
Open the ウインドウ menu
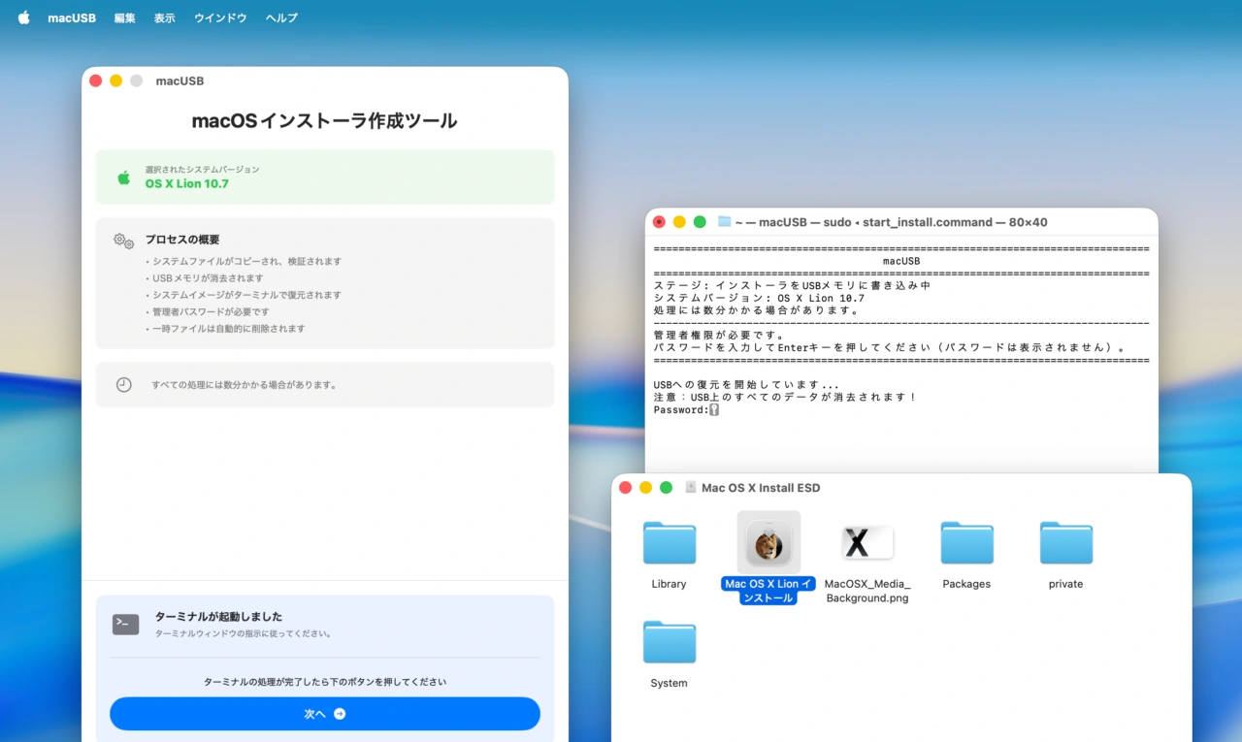pos(219,16)
